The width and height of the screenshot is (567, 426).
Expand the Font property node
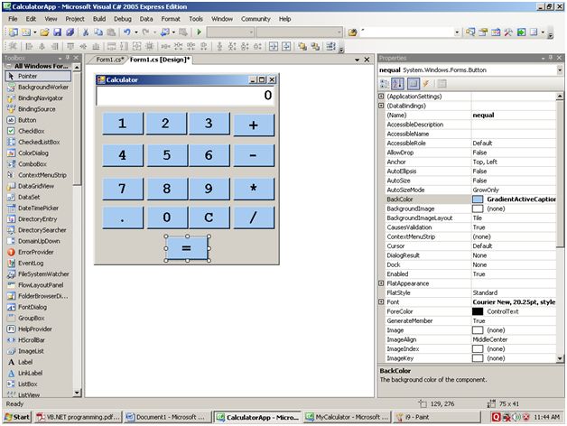pyautogui.click(x=381, y=301)
